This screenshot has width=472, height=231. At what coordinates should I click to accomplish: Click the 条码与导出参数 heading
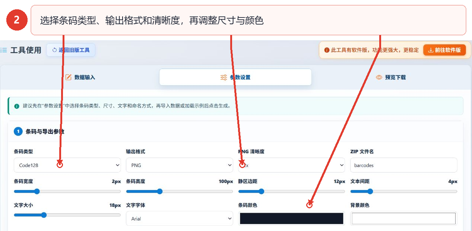pyautogui.click(x=45, y=132)
